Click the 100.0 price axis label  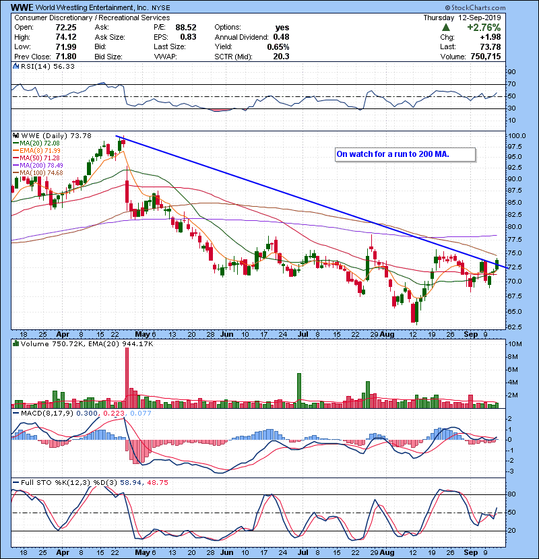[517, 136]
